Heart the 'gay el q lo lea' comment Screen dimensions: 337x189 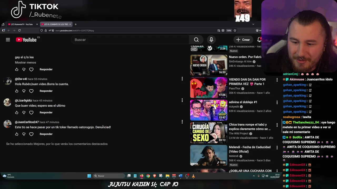pyautogui.click(x=31, y=69)
